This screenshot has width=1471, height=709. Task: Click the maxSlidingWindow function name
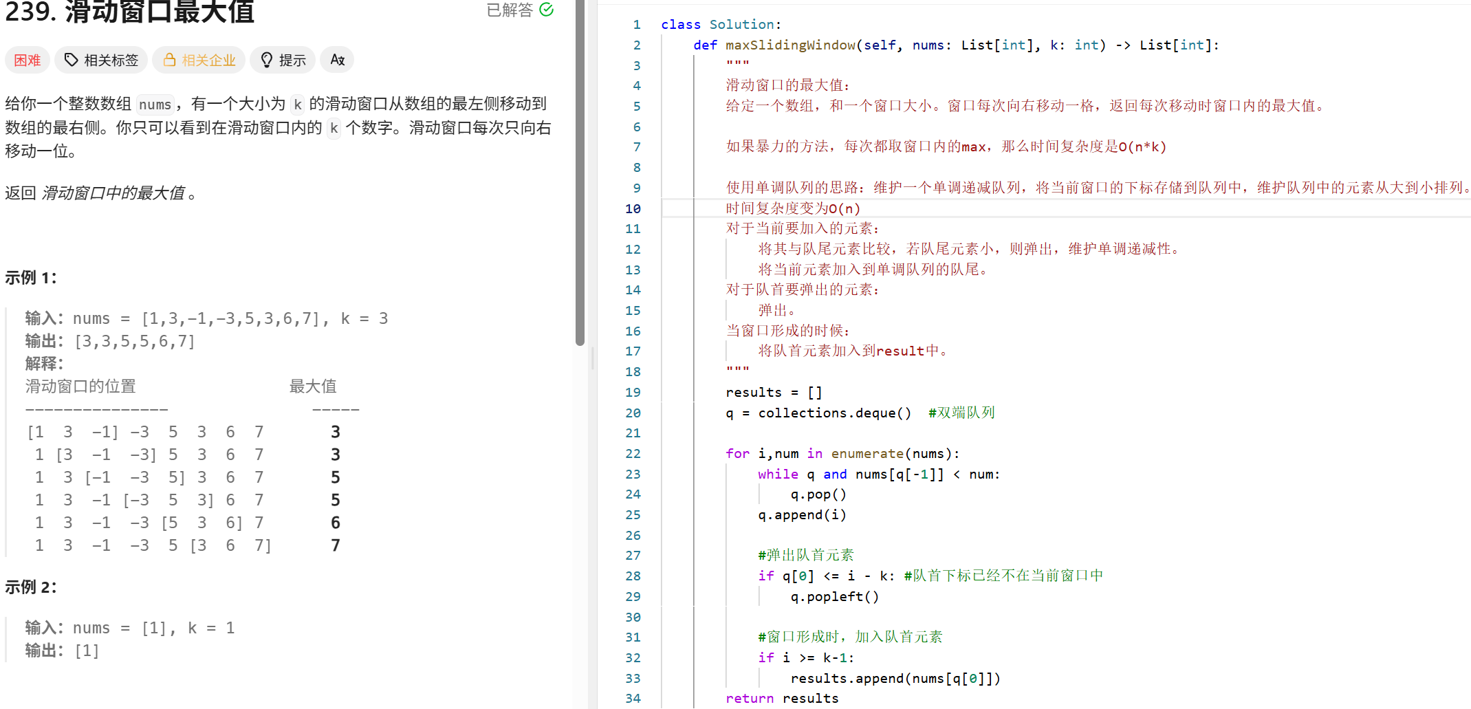coord(790,45)
